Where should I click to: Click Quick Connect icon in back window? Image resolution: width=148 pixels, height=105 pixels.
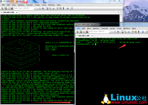[x=6, y=9]
